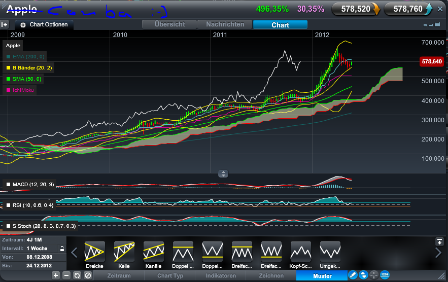Open the Zeitraum bottom tab

pyautogui.click(x=119, y=276)
